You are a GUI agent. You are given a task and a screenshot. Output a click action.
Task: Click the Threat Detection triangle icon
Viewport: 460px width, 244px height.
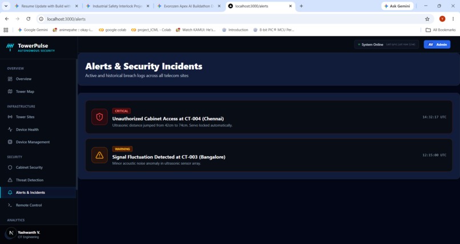(x=10, y=180)
